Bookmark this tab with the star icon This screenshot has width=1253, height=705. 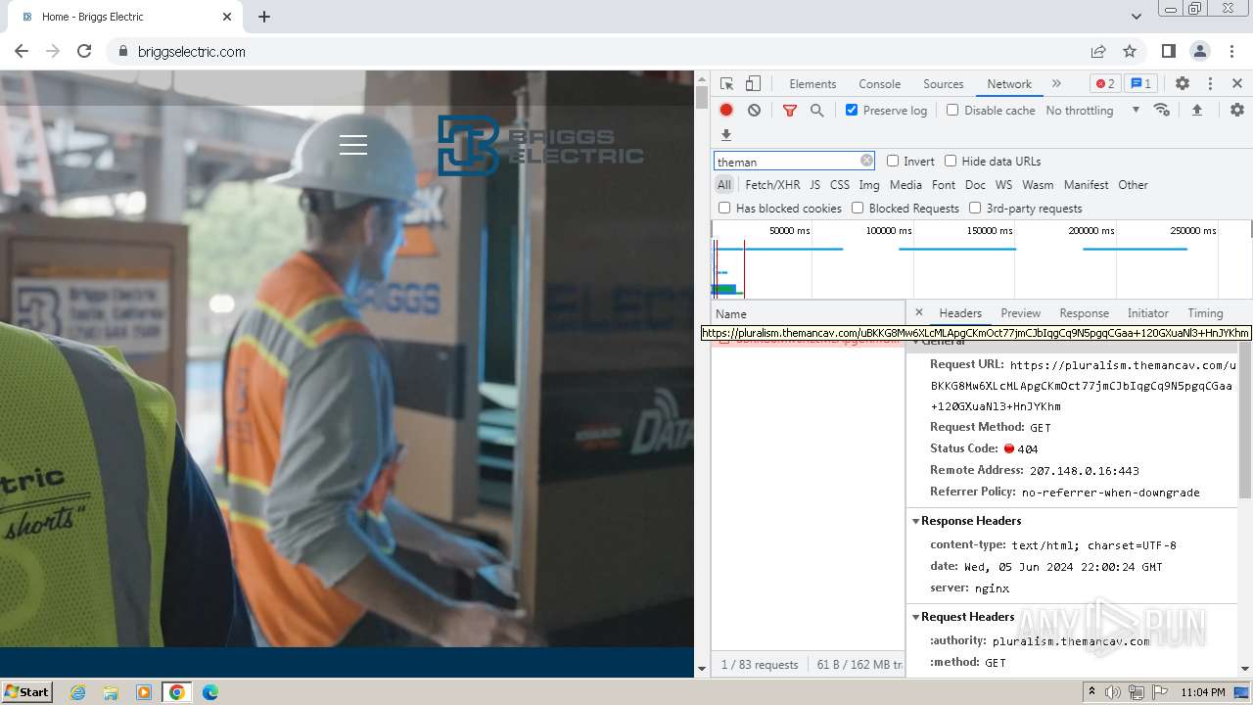[x=1130, y=51]
